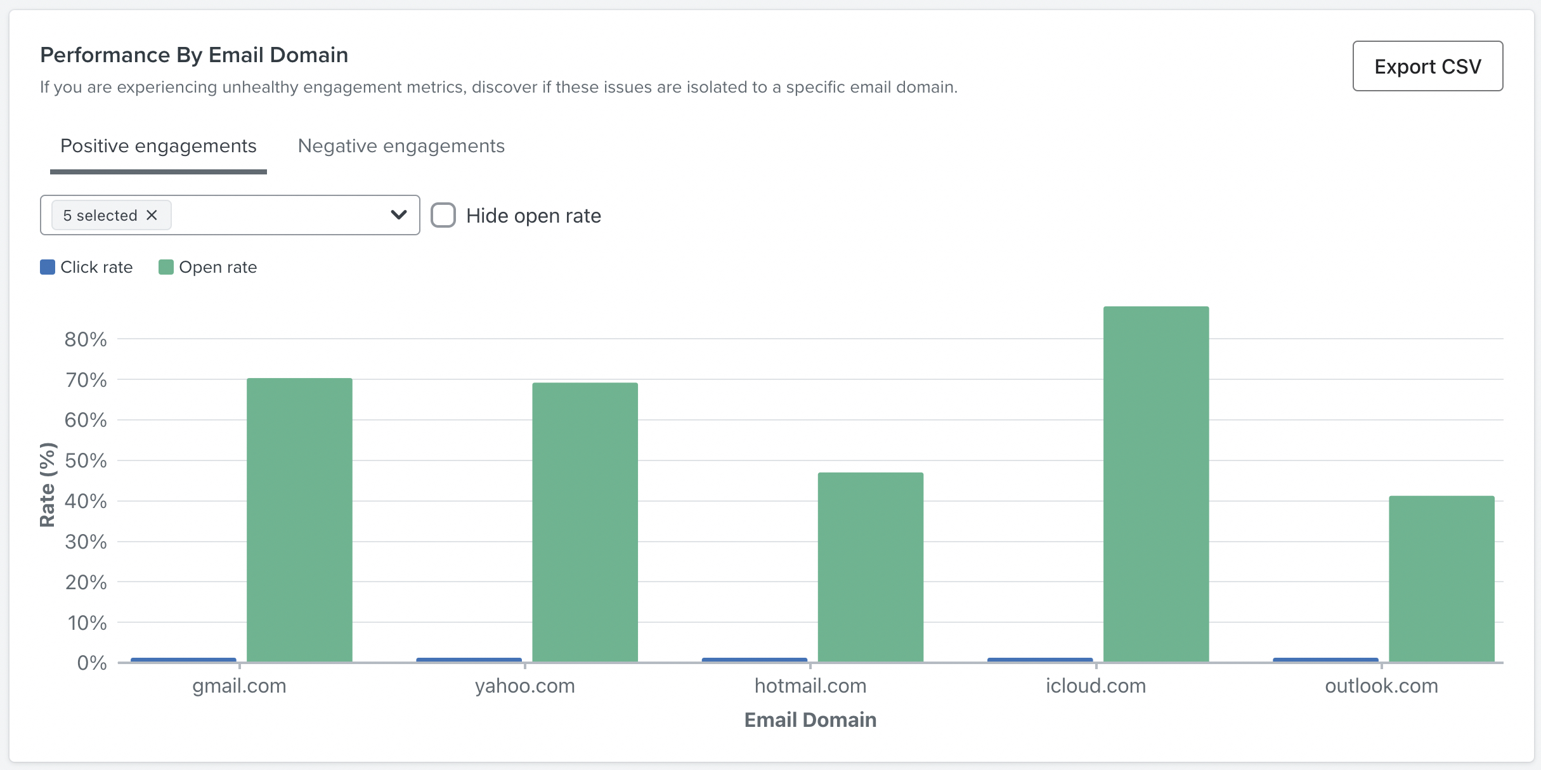
Task: Check the Hide open rate toggle
Action: tap(444, 216)
